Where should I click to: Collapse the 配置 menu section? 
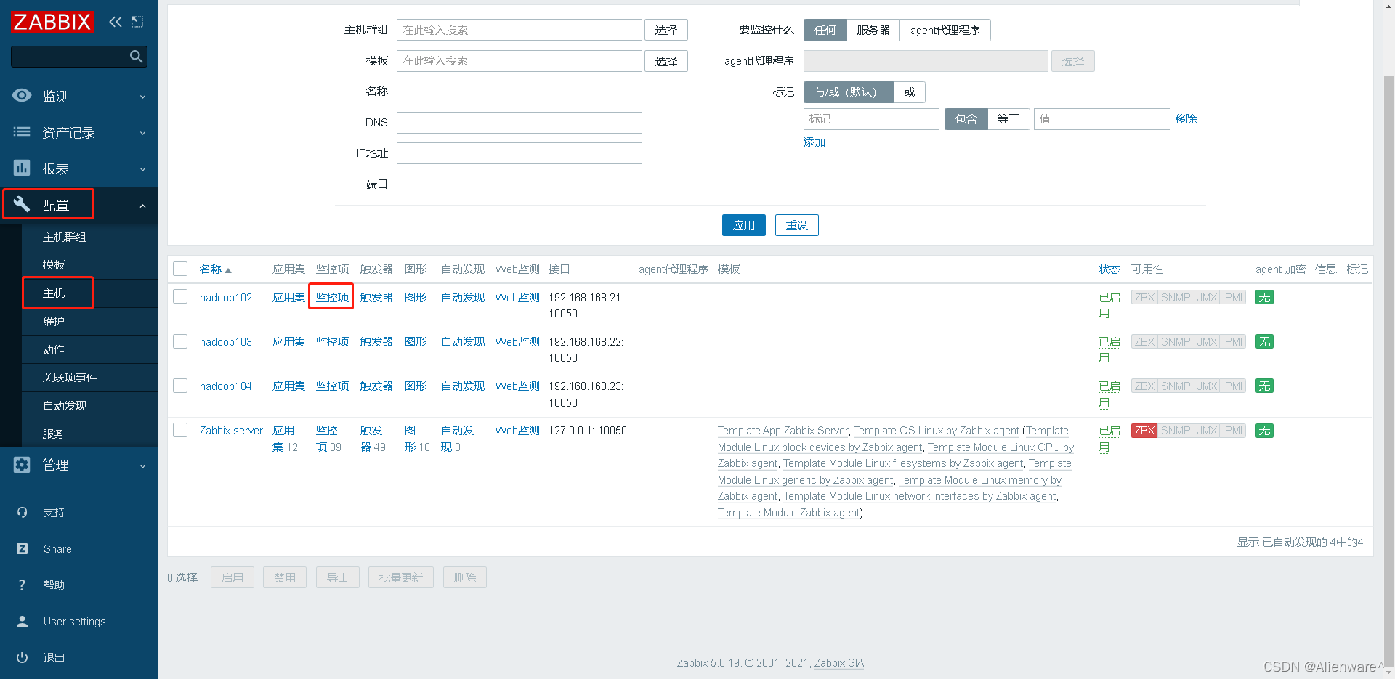pyautogui.click(x=142, y=206)
